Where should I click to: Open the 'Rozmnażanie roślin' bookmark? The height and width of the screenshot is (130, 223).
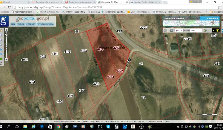click(23, 12)
